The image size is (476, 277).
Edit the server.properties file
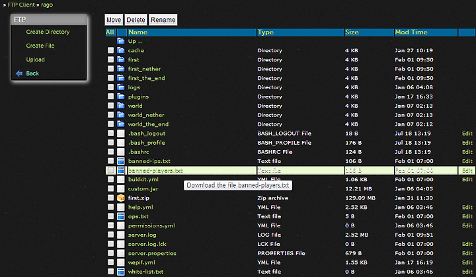click(467, 253)
